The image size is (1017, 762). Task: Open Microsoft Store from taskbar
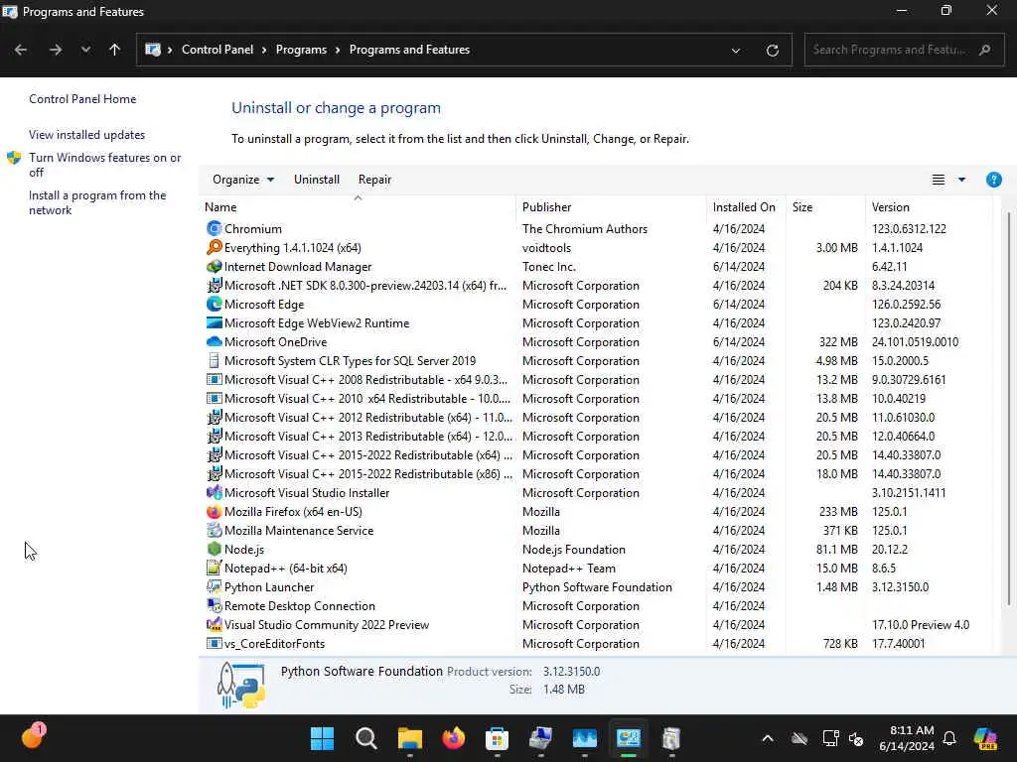point(497,738)
